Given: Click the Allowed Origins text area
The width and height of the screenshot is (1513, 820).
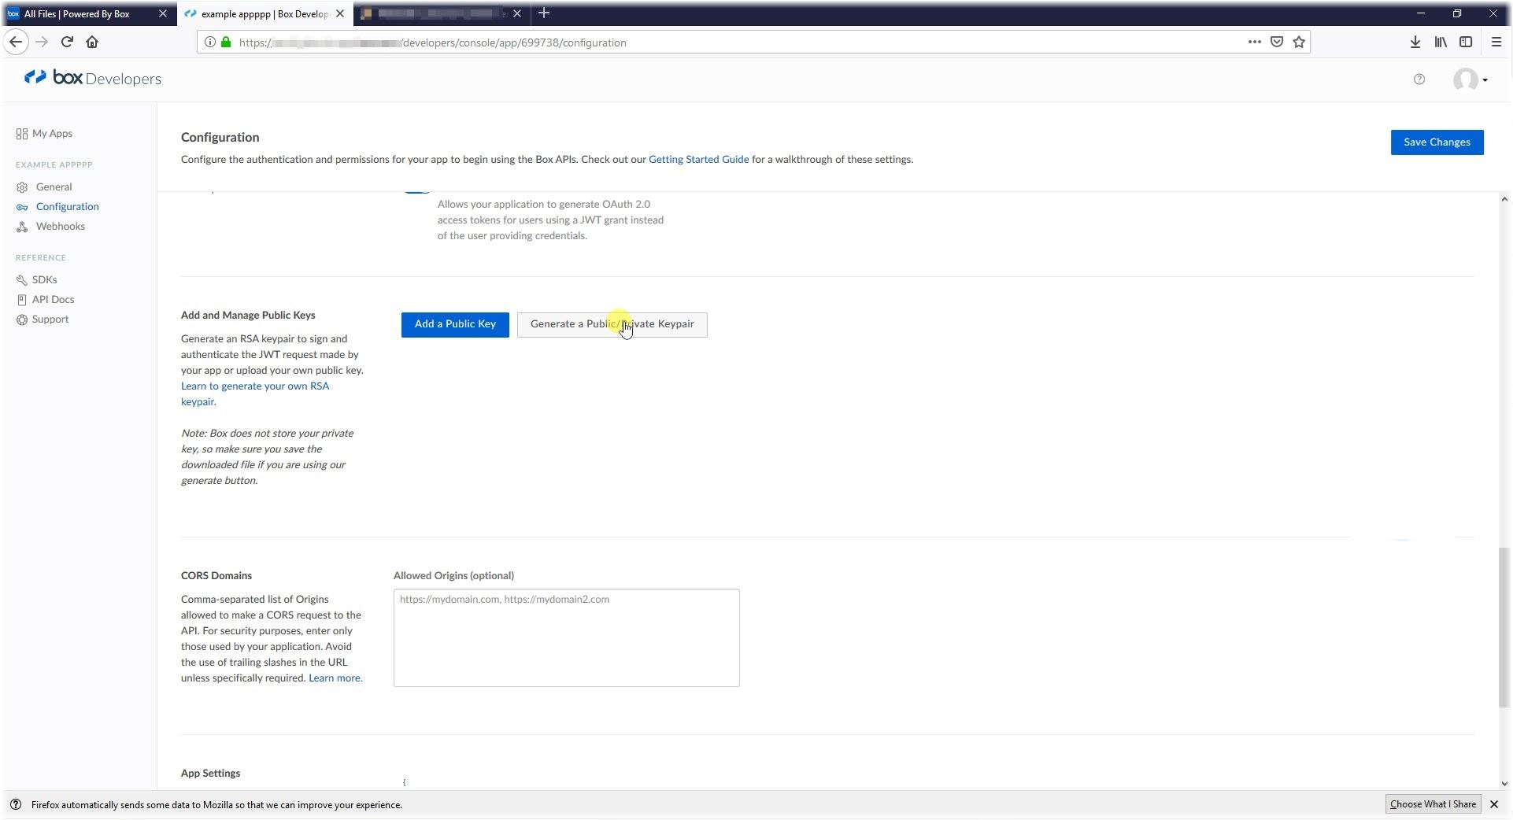Looking at the screenshot, I should [566, 637].
